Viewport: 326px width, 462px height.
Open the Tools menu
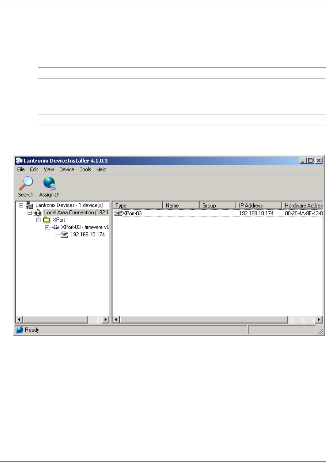point(85,170)
